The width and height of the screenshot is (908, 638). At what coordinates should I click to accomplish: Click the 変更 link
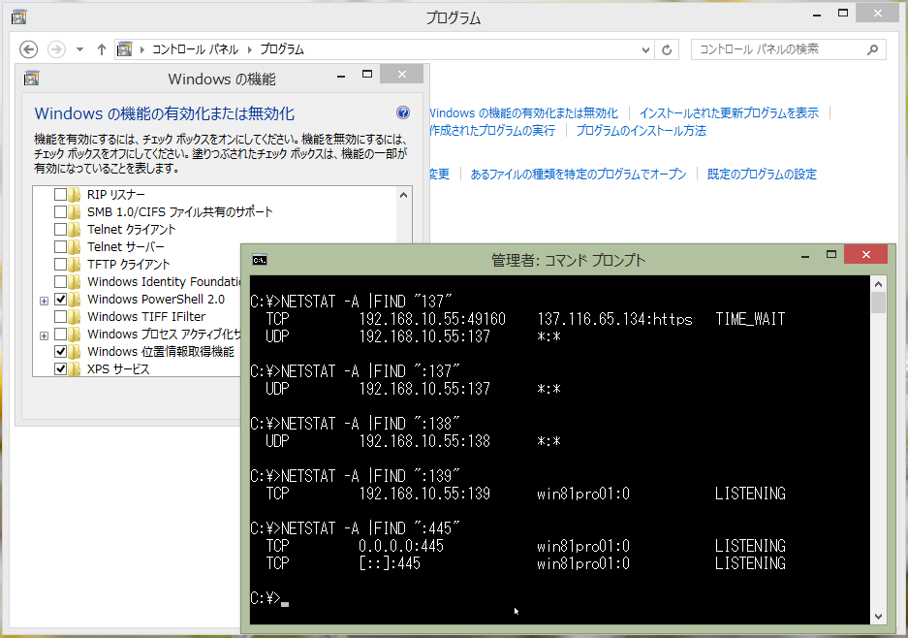click(440, 174)
